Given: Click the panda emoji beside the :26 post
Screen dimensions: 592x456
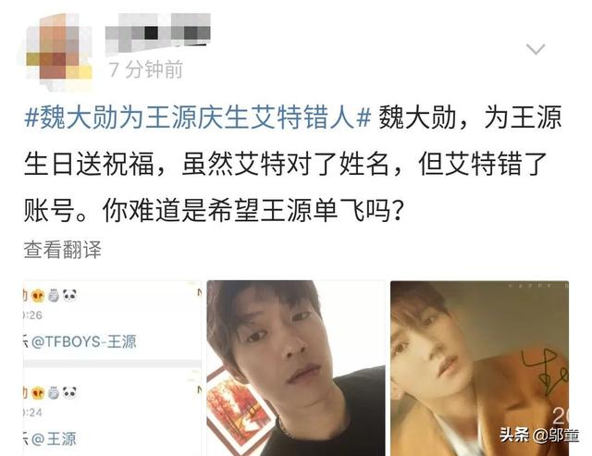Looking at the screenshot, I should (70, 296).
